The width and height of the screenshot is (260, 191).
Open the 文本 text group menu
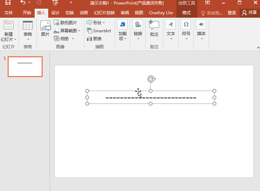171,30
